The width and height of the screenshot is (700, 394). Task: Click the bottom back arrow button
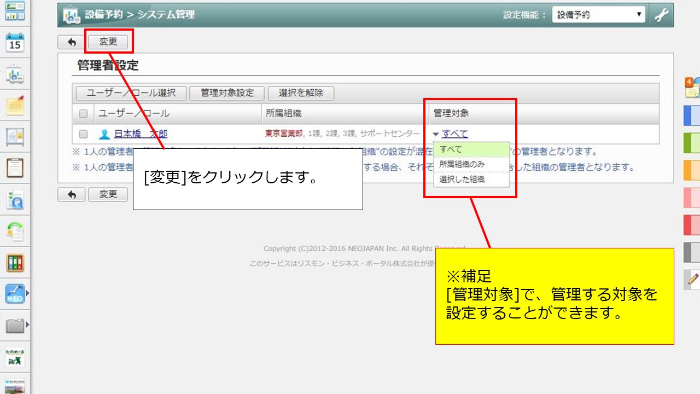(72, 194)
